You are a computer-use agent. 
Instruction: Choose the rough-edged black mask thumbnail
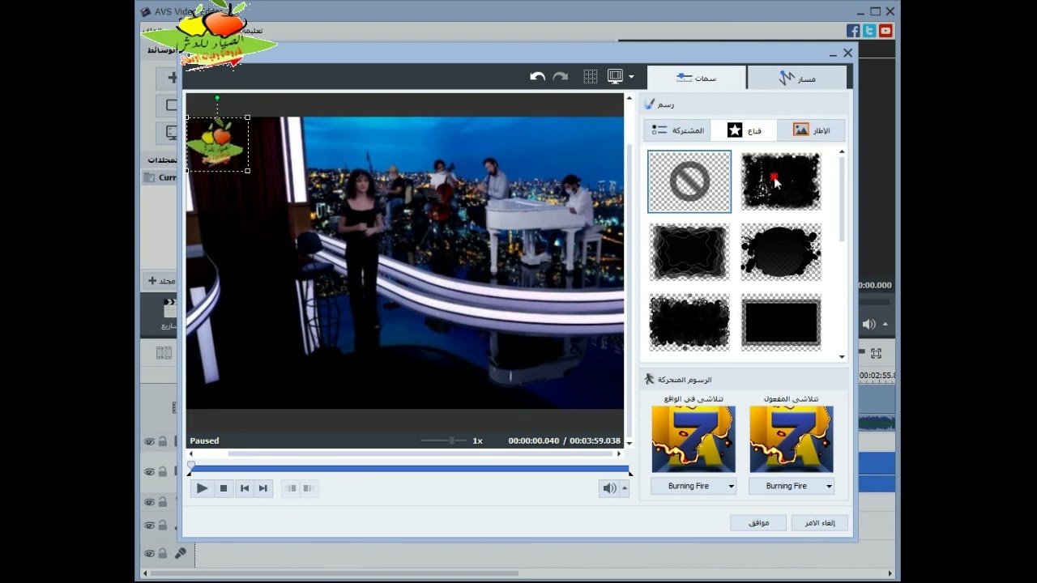pyautogui.click(x=689, y=322)
